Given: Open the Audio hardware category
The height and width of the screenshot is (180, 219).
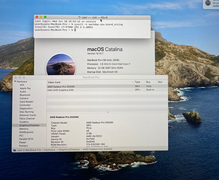Looking at the screenshot, I should [23, 92].
